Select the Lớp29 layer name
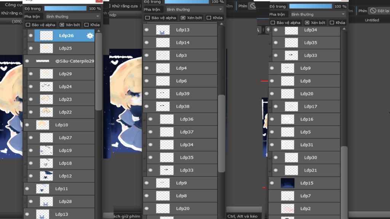390x219 pixels. click(x=66, y=74)
